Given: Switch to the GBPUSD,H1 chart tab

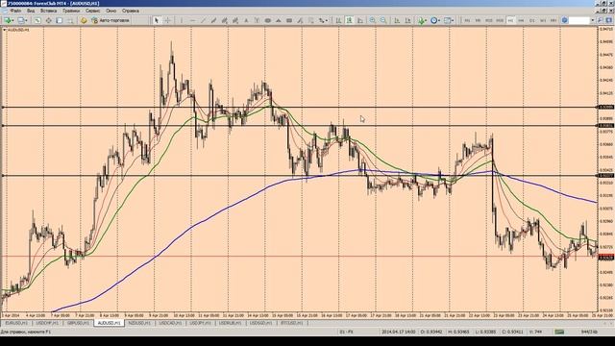Looking at the screenshot, I should [78, 323].
